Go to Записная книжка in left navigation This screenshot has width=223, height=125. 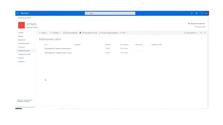click(x=24, y=43)
